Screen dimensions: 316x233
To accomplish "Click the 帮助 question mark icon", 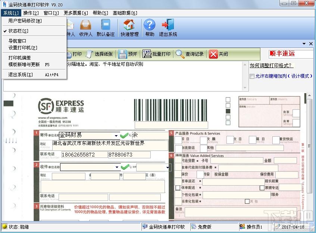I will pyautogui.click(x=150, y=28).
